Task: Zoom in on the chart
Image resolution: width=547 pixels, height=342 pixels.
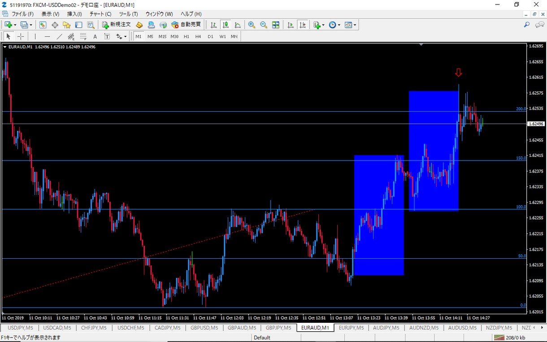Action: point(252,25)
